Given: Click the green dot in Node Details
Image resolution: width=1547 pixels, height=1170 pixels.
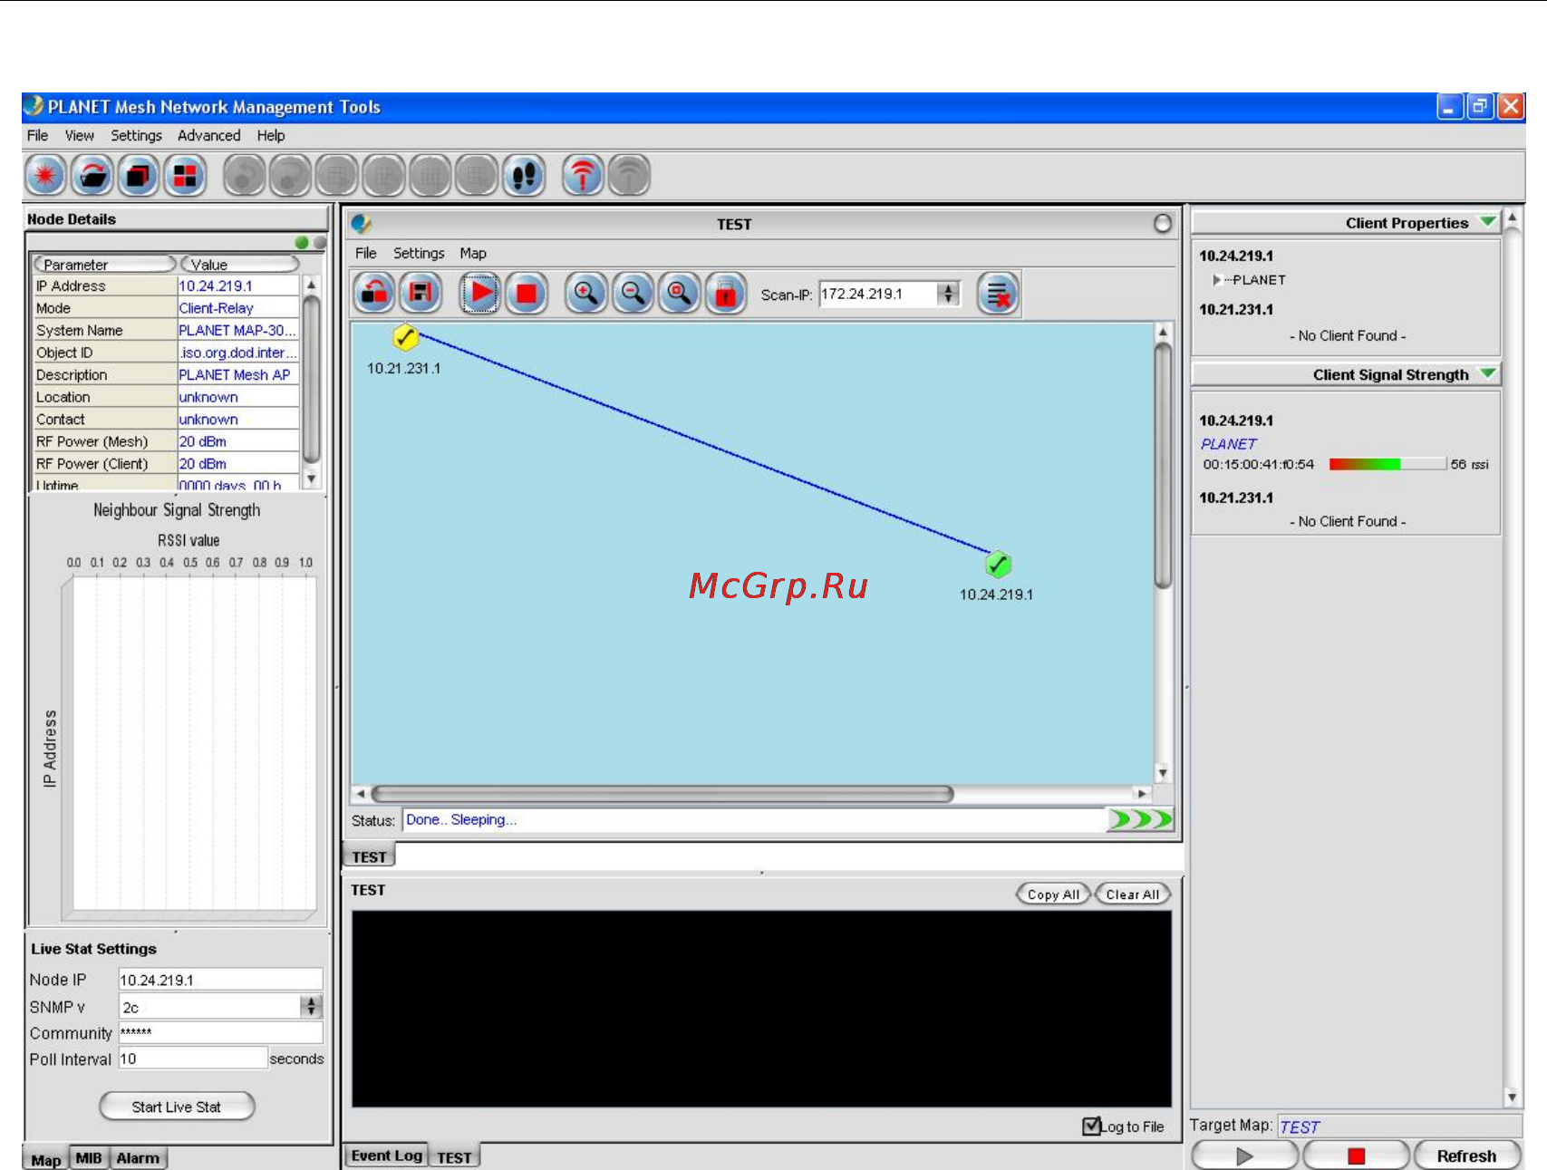Looking at the screenshot, I should coord(302,243).
